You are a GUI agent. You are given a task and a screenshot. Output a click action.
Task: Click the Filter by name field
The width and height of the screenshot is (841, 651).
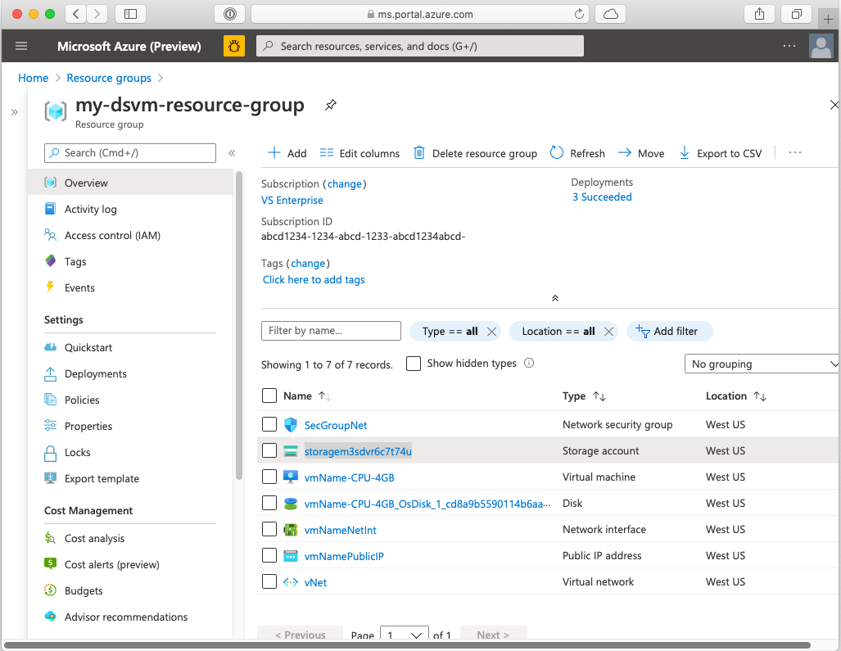331,331
